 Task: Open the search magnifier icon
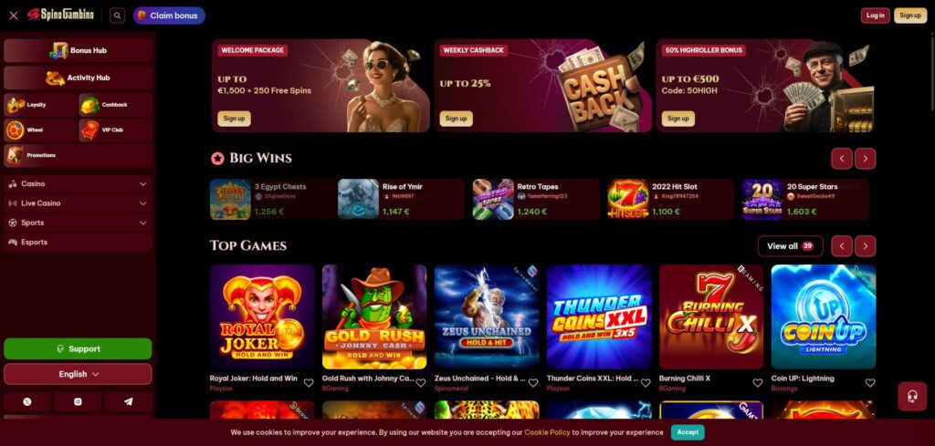[118, 16]
